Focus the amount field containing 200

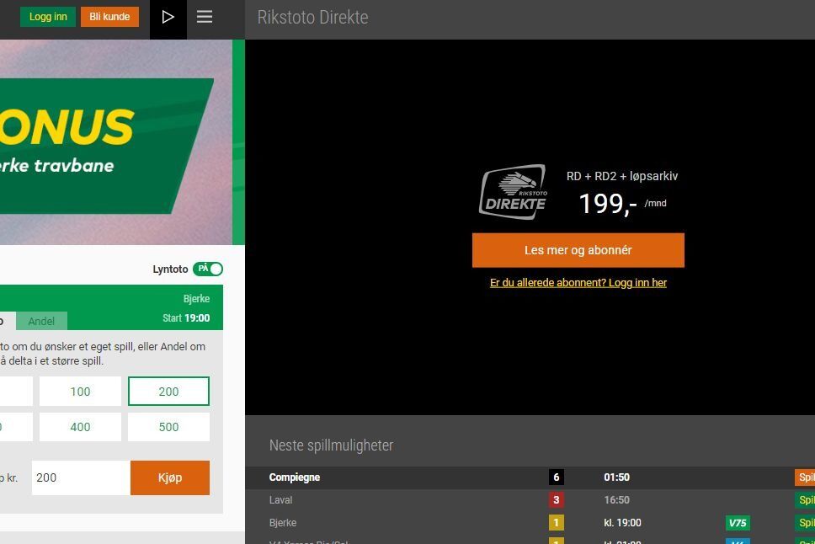[81, 477]
